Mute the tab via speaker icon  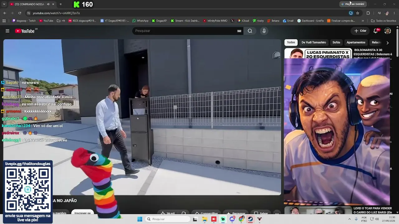[x=48, y=4]
